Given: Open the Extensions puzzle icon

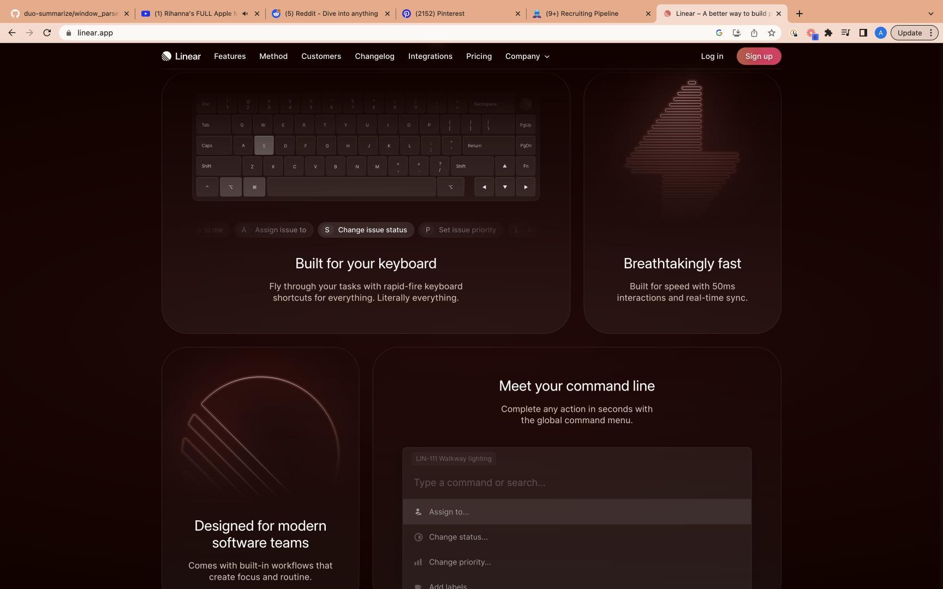Looking at the screenshot, I should pos(828,33).
